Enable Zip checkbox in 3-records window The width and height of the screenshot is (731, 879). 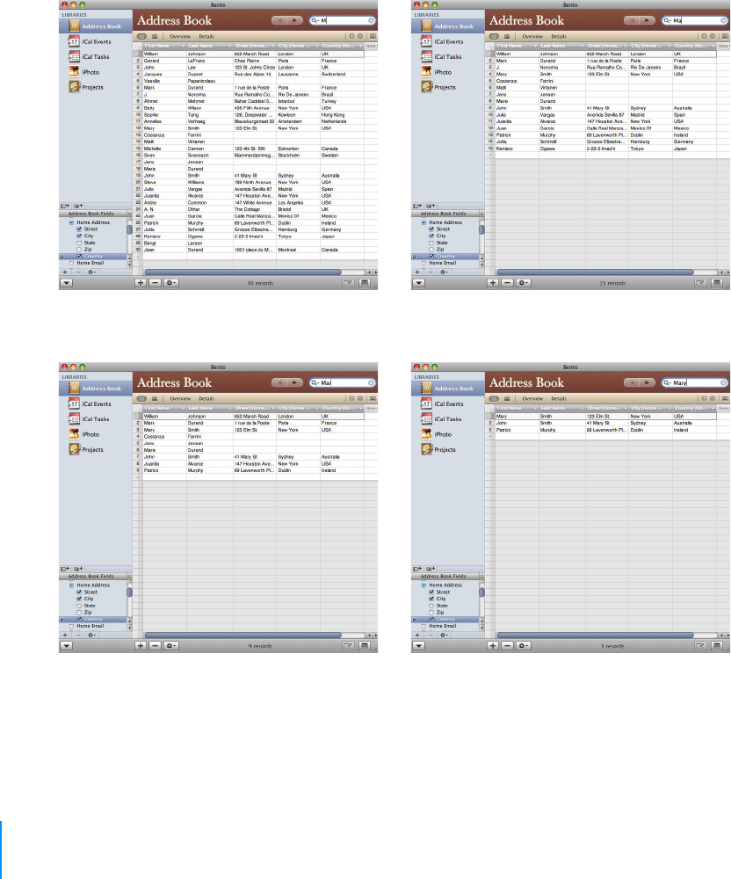pyautogui.click(x=431, y=612)
